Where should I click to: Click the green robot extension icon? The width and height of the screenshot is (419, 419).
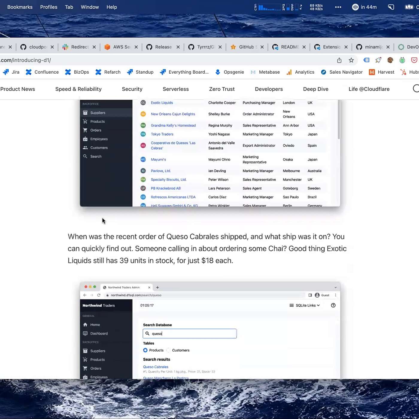pyautogui.click(x=402, y=60)
